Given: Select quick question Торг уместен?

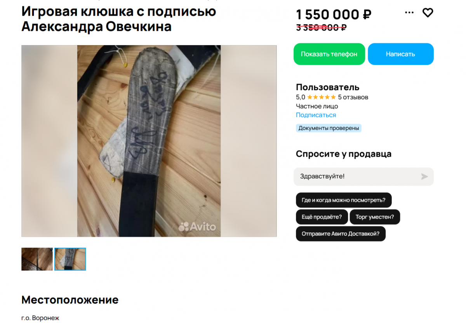Looking at the screenshot, I should click(x=375, y=217).
